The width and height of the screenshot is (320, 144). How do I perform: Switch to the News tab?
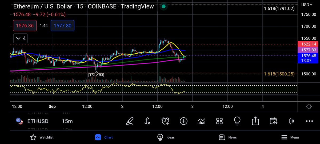[228, 137]
